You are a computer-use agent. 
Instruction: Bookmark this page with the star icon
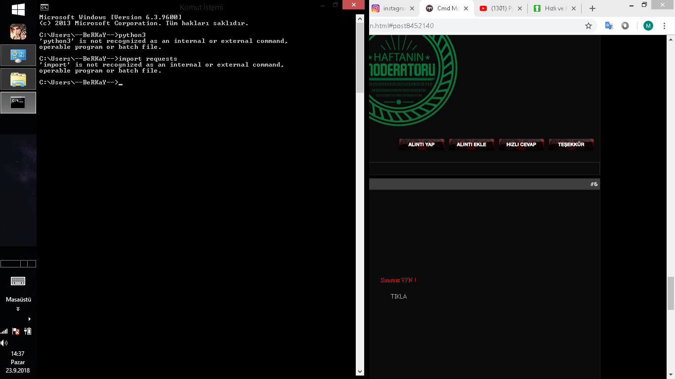click(589, 26)
